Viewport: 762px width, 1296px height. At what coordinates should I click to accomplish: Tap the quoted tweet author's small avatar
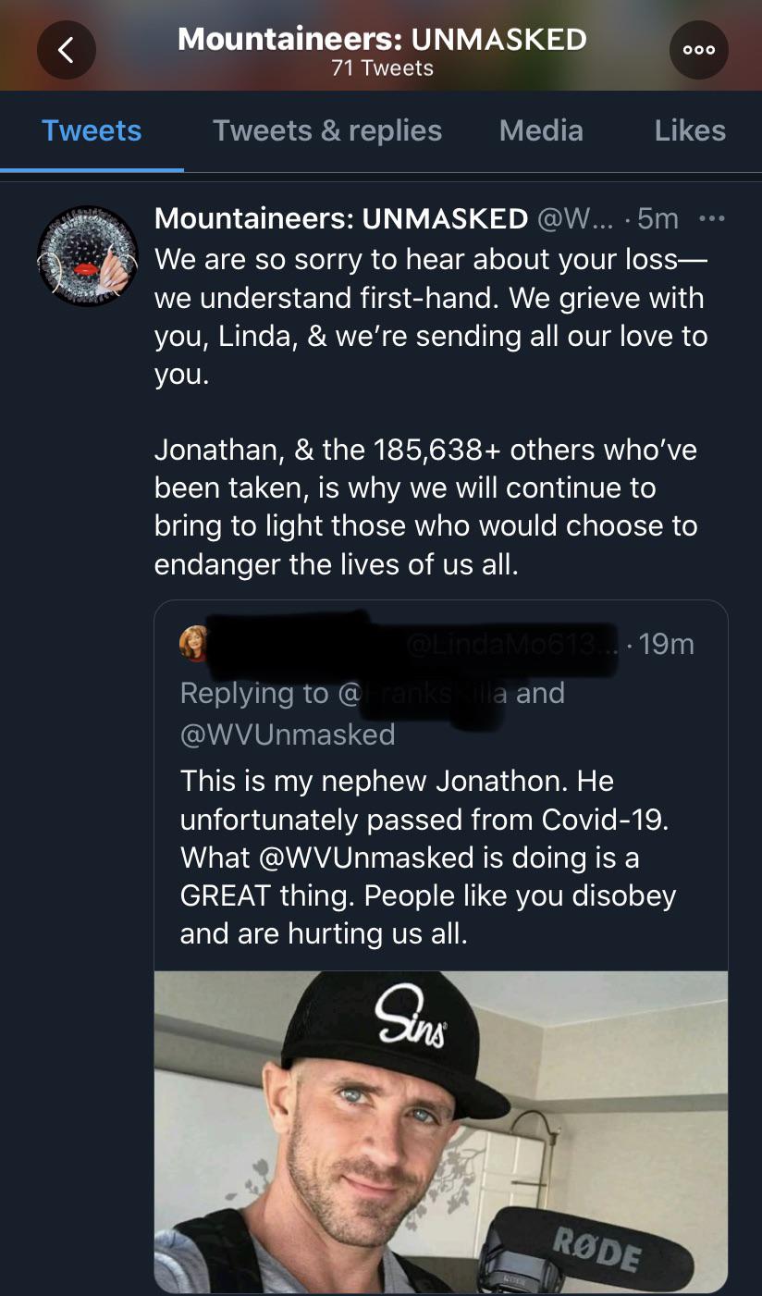coord(195,644)
